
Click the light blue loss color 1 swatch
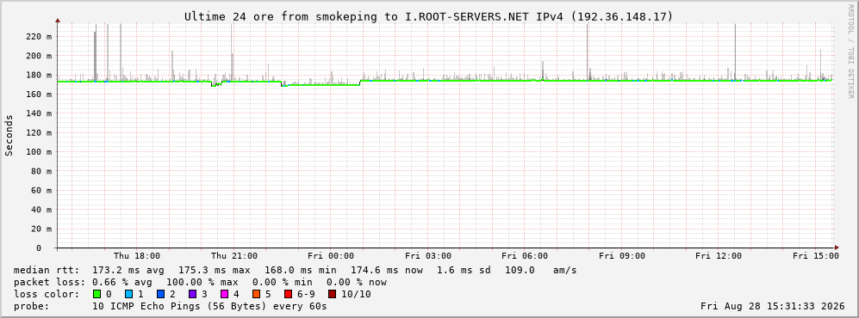point(129,295)
